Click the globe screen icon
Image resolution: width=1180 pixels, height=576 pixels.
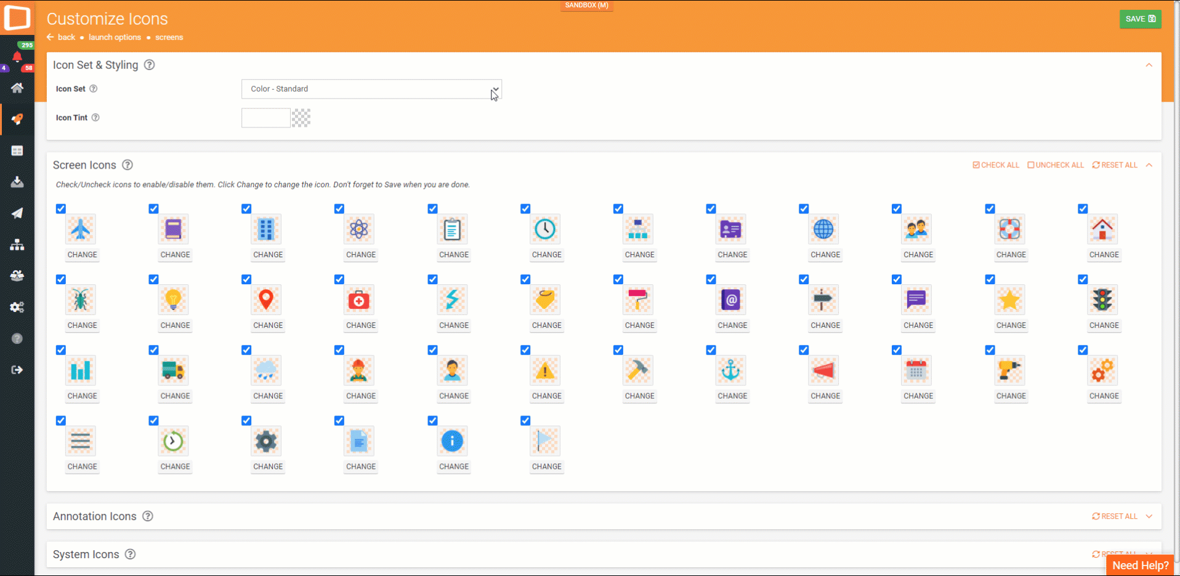coord(823,230)
